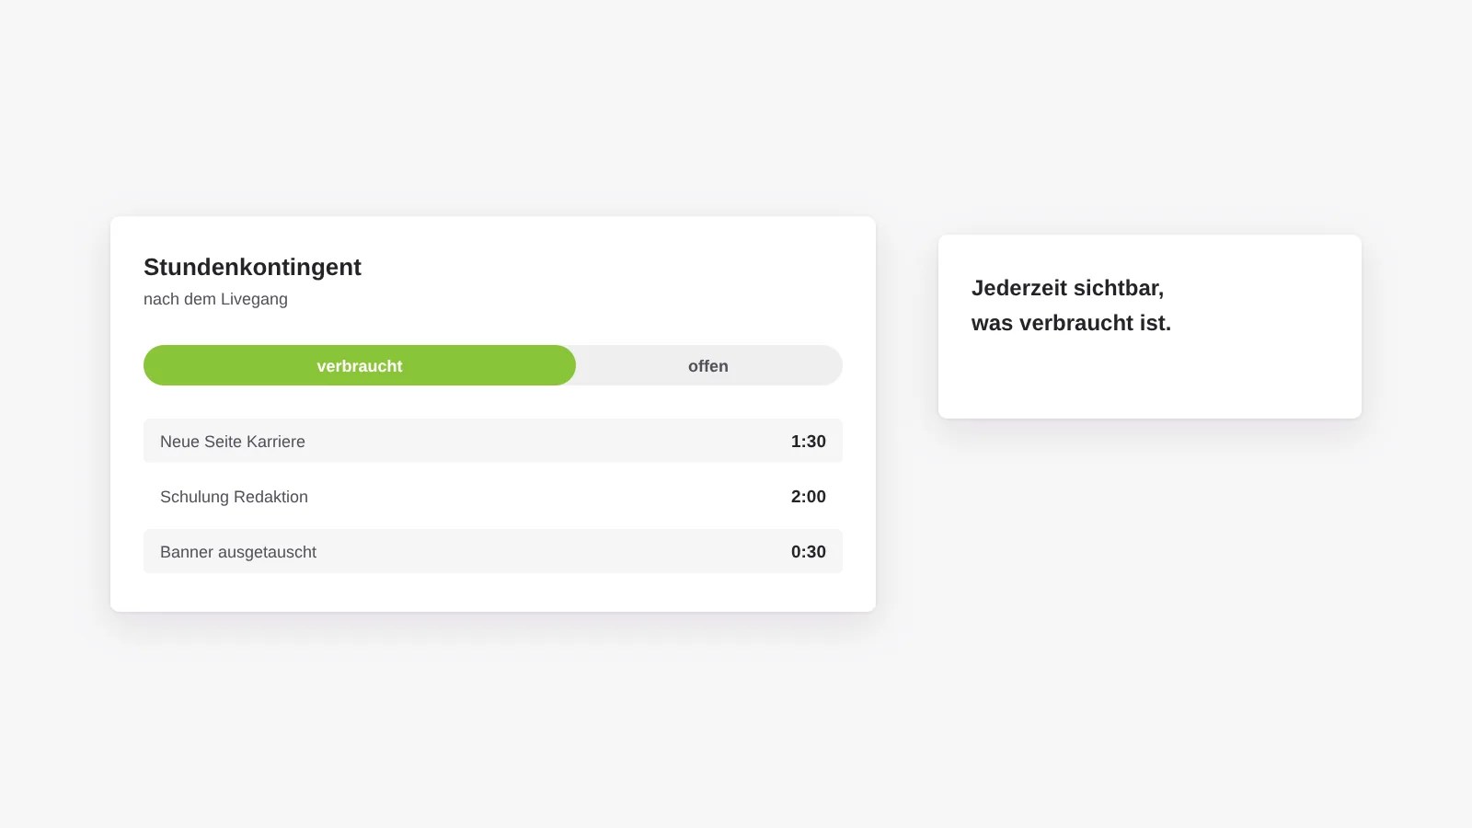1472x828 pixels.
Task: Click the Stundenkontingent heading
Action: tap(252, 268)
